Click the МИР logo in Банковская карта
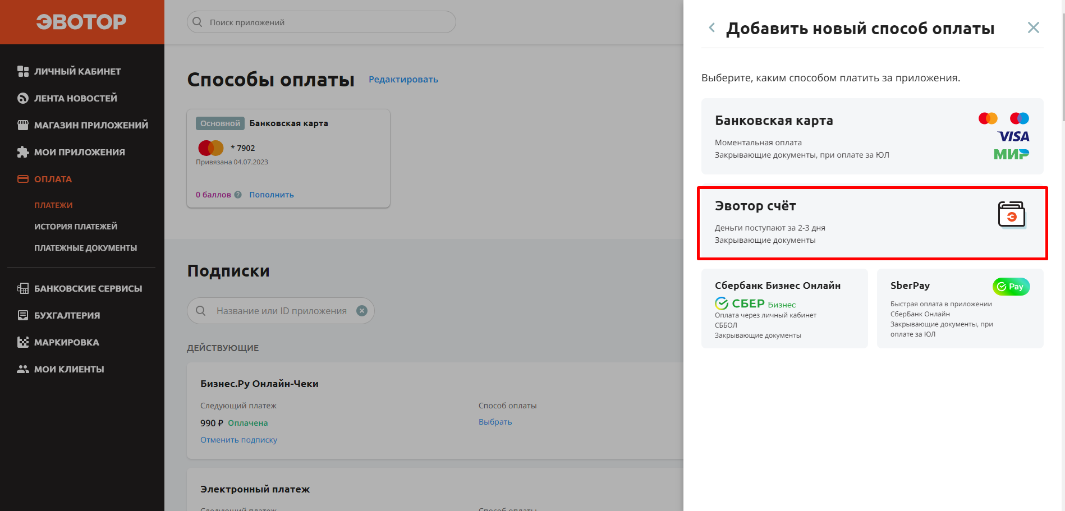 tap(1012, 154)
